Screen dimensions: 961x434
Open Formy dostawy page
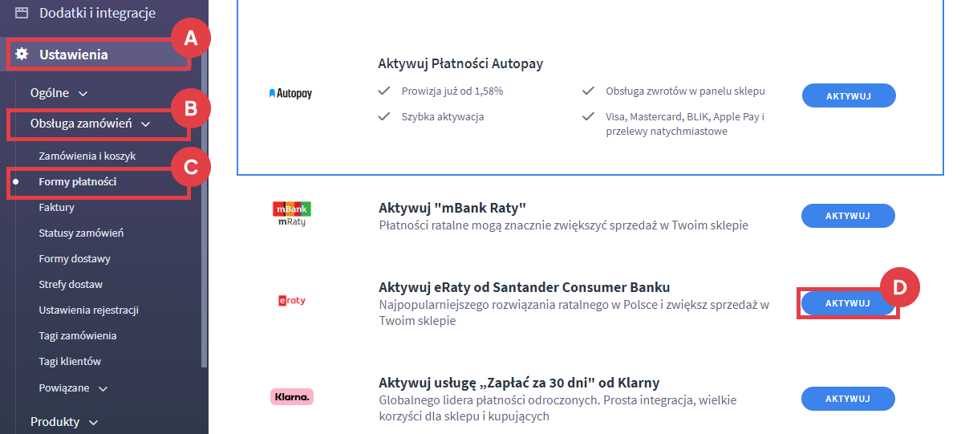tap(75, 259)
